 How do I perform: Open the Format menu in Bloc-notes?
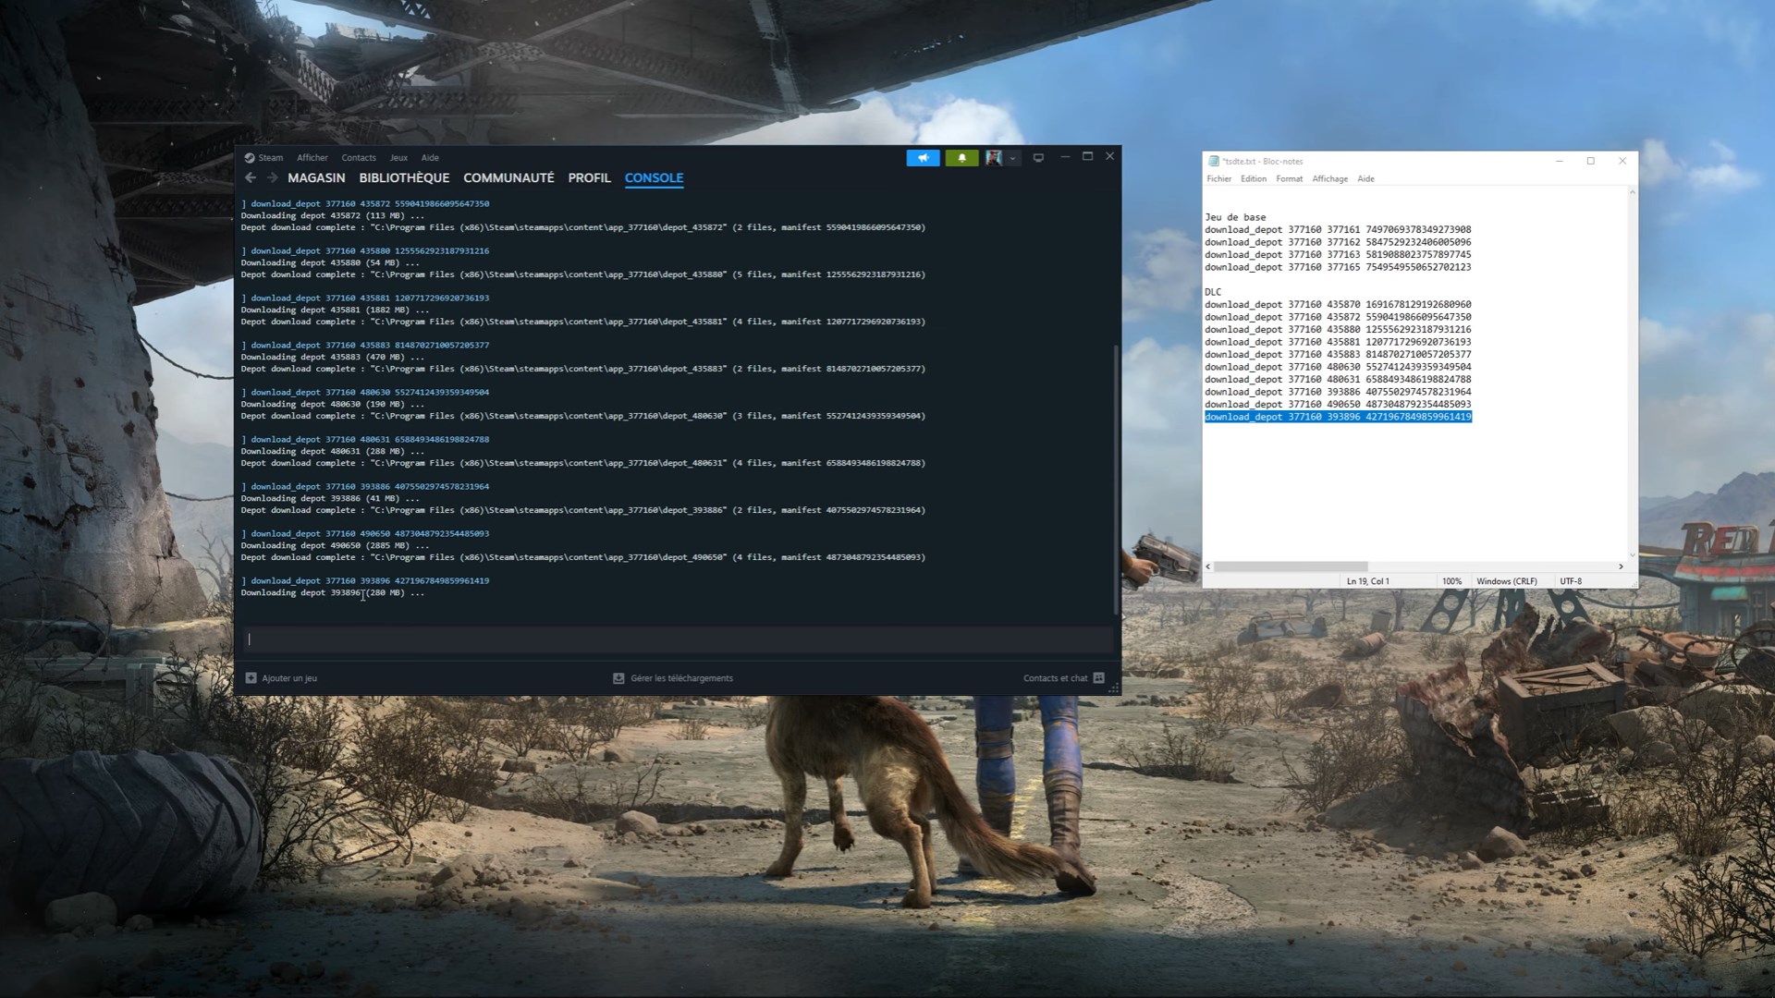point(1289,178)
